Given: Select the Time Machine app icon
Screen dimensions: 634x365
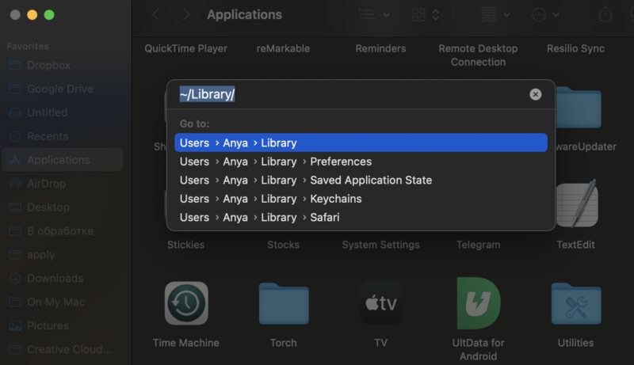Looking at the screenshot, I should click(186, 303).
